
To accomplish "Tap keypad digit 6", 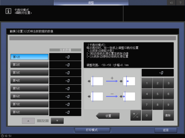I will (169, 94).
